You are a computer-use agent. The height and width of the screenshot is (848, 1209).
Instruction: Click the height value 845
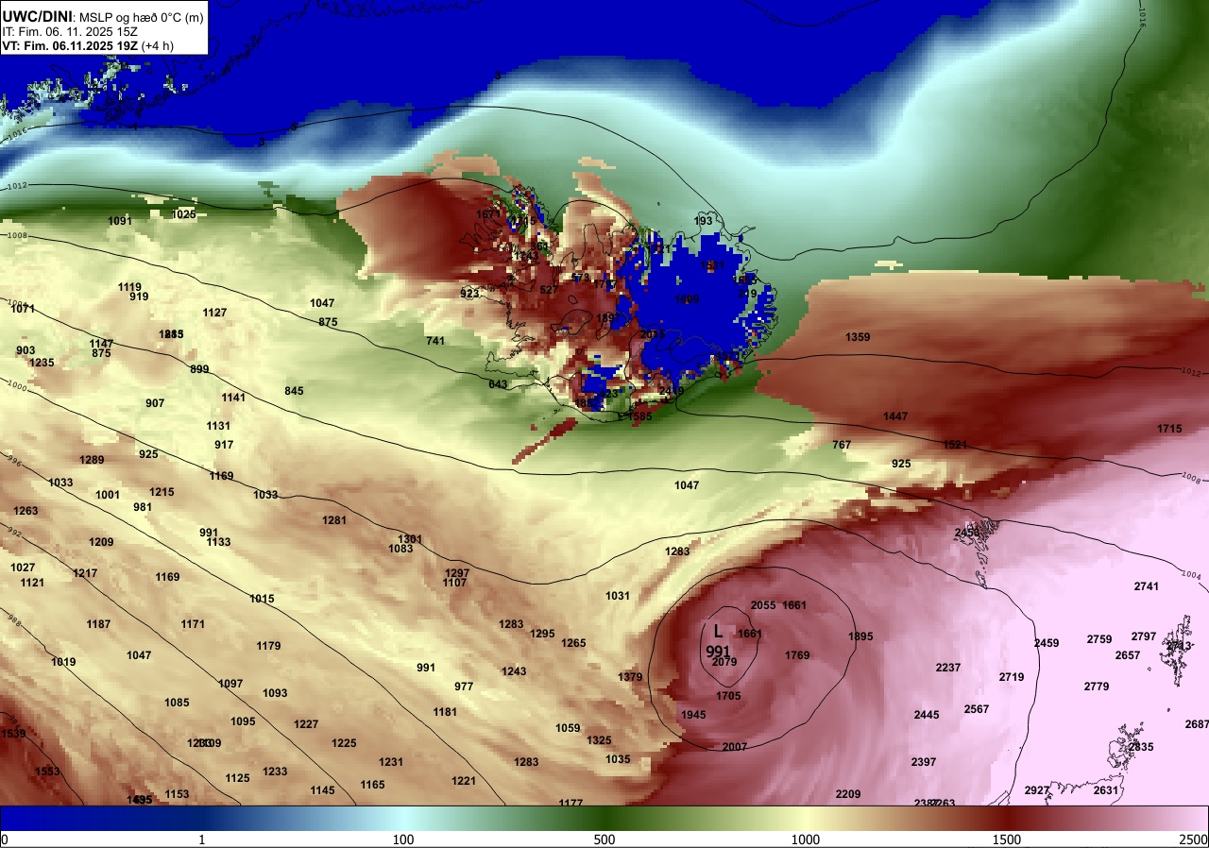click(x=294, y=391)
